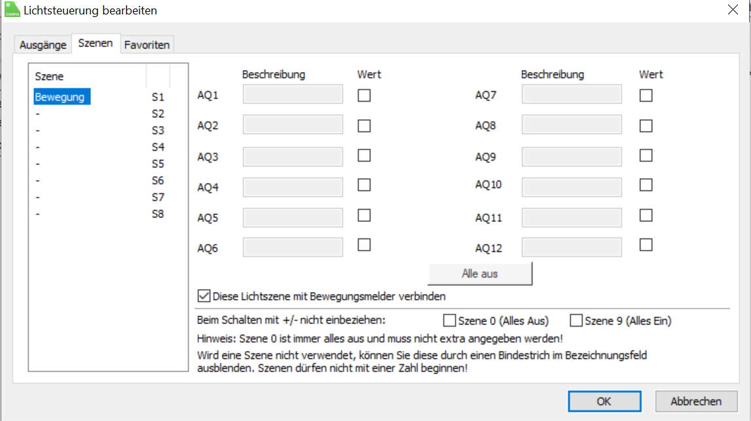Close the Lichtsteuerung bearbeiten dialog
Viewport: 751px width, 421px height.
click(733, 10)
